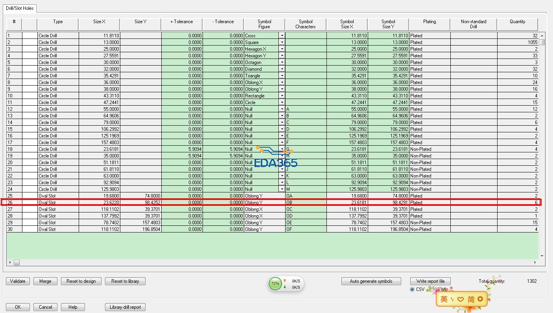Image resolution: width=553 pixels, height=313 pixels.
Task: Click Reset to design
Action: (x=81, y=281)
